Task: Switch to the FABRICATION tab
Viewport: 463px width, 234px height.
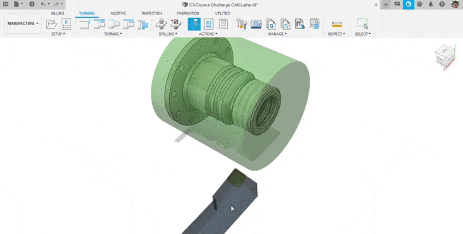Action: [188, 13]
